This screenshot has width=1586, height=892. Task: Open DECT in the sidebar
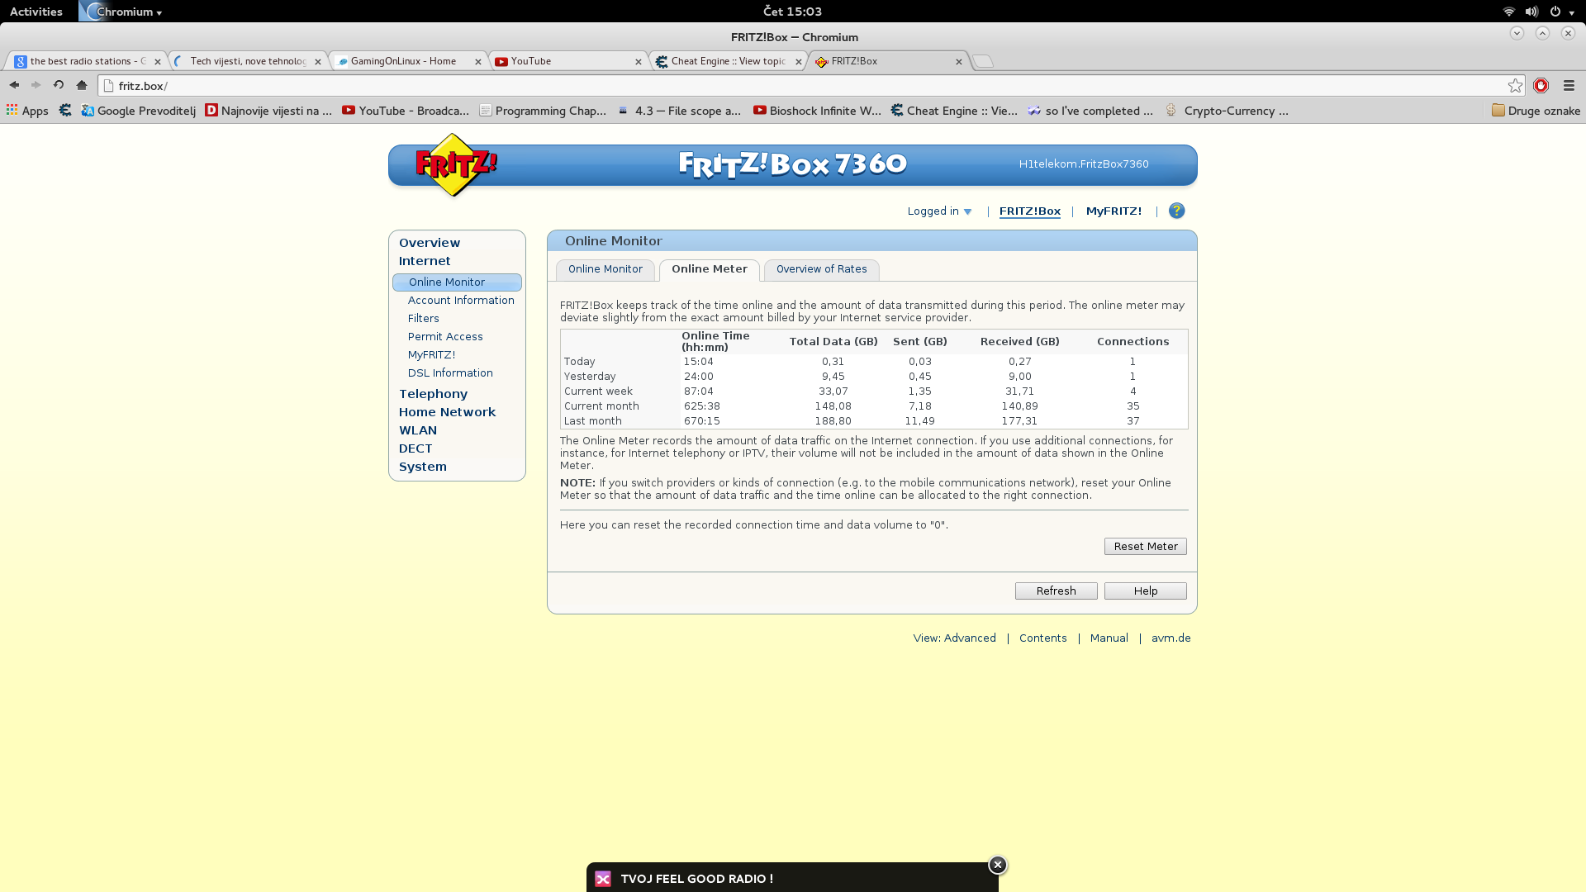[415, 448]
